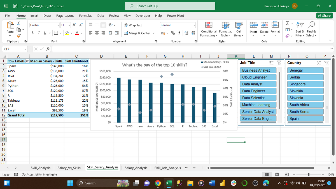Open the Formulas ribbon tab

point(86,16)
